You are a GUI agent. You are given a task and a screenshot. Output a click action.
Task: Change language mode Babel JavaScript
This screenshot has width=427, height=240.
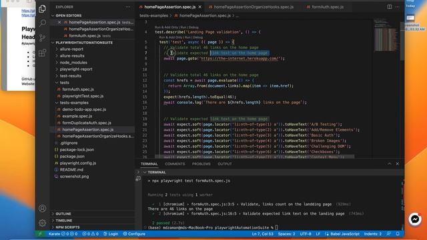[342, 234]
